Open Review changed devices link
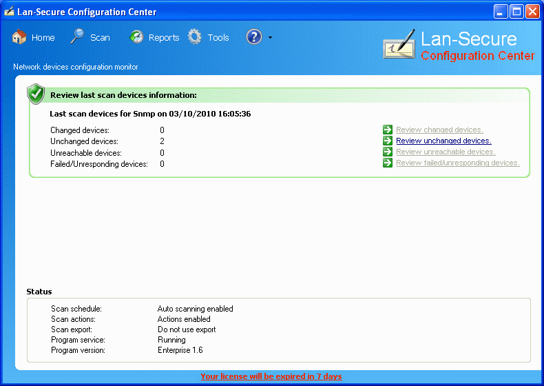Screen dimensions: 544x386 pos(439,130)
